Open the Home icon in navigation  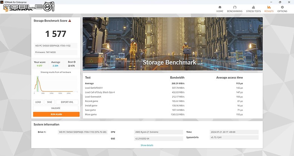220,7
